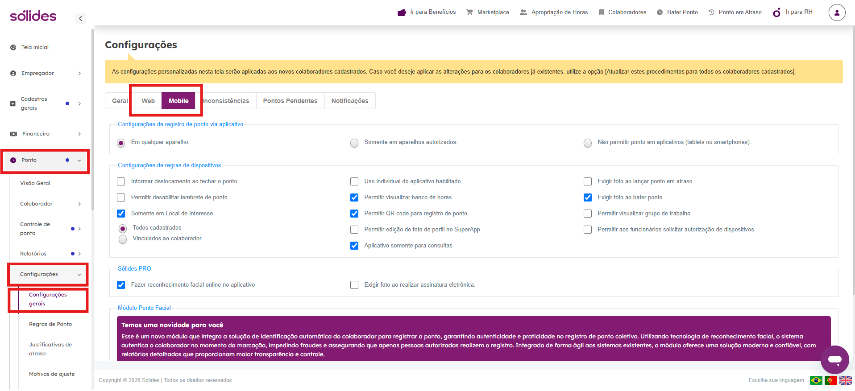Enable Permitir aos funcionários solicitar autorização de dispositivos
Viewport: 855px width, 391px height.
click(588, 230)
